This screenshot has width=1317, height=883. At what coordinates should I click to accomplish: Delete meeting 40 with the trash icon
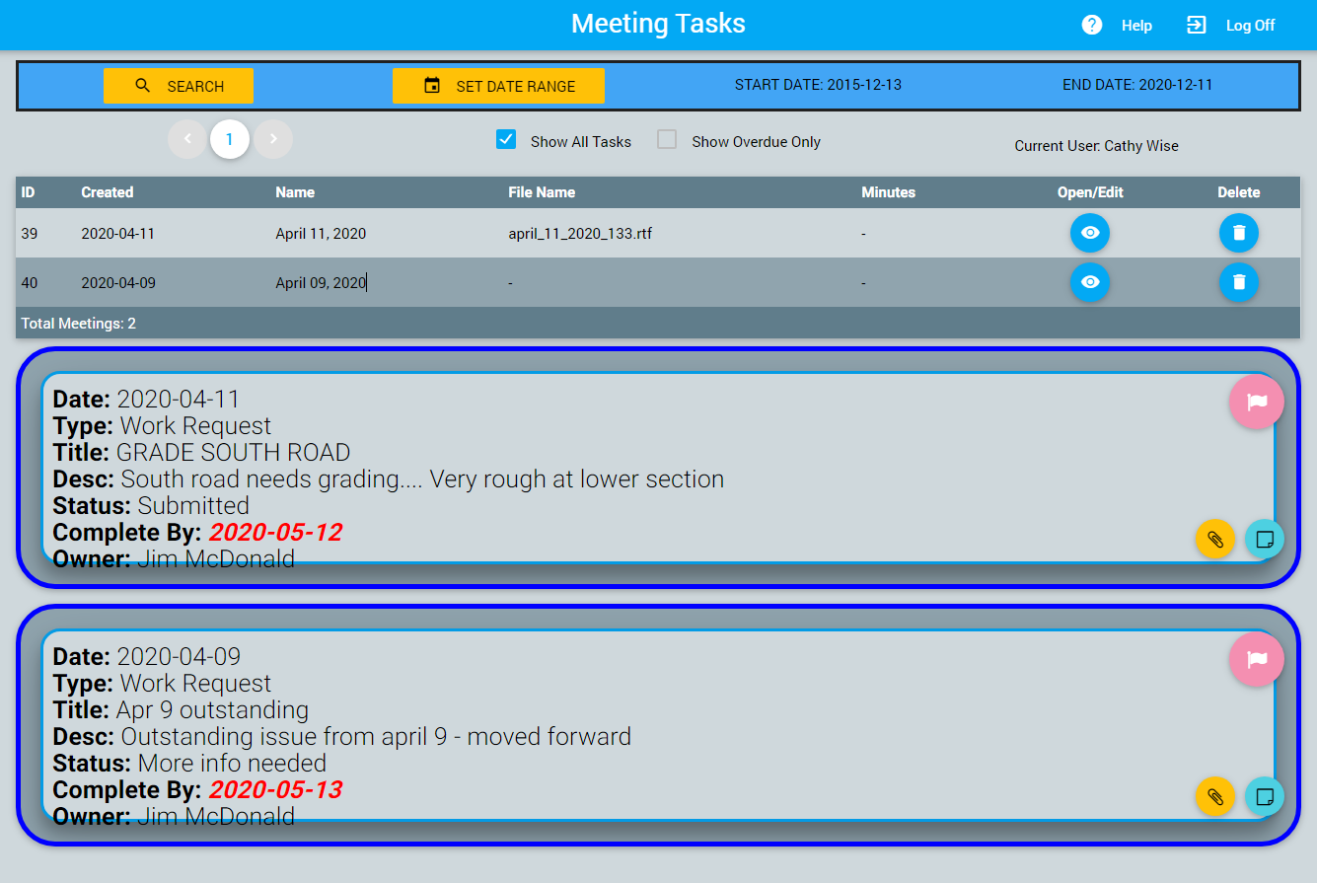tap(1239, 282)
